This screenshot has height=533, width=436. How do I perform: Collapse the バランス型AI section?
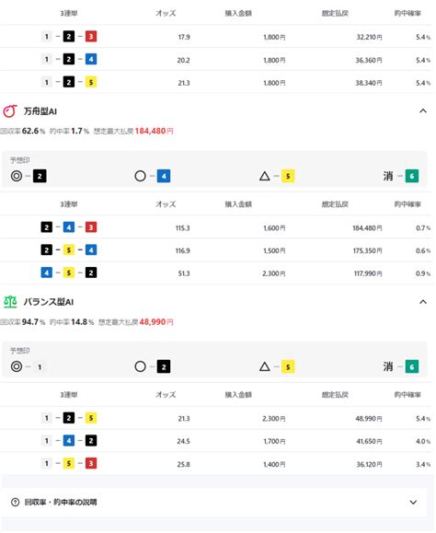[x=423, y=302]
